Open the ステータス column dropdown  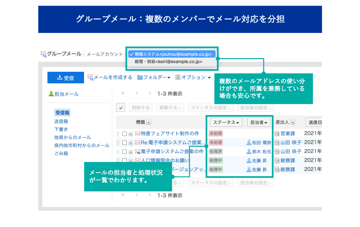click(x=226, y=122)
